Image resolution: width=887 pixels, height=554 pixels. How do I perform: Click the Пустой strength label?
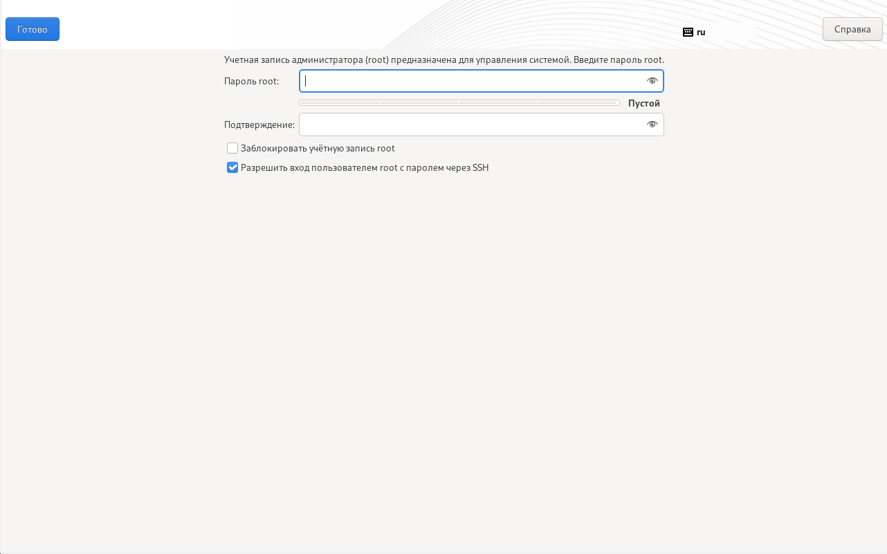(644, 103)
